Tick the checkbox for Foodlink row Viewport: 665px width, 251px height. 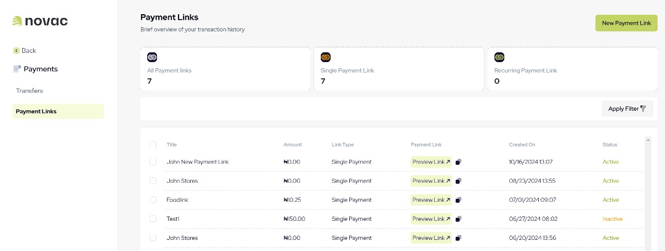pos(153,200)
